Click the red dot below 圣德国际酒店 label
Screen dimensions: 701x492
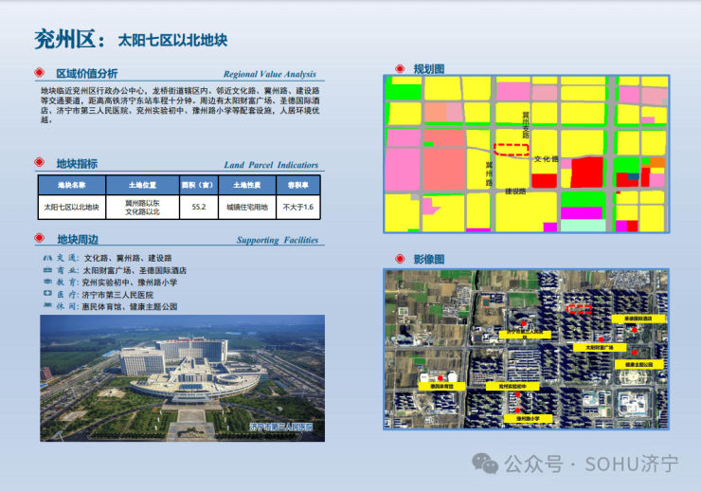tap(635, 330)
